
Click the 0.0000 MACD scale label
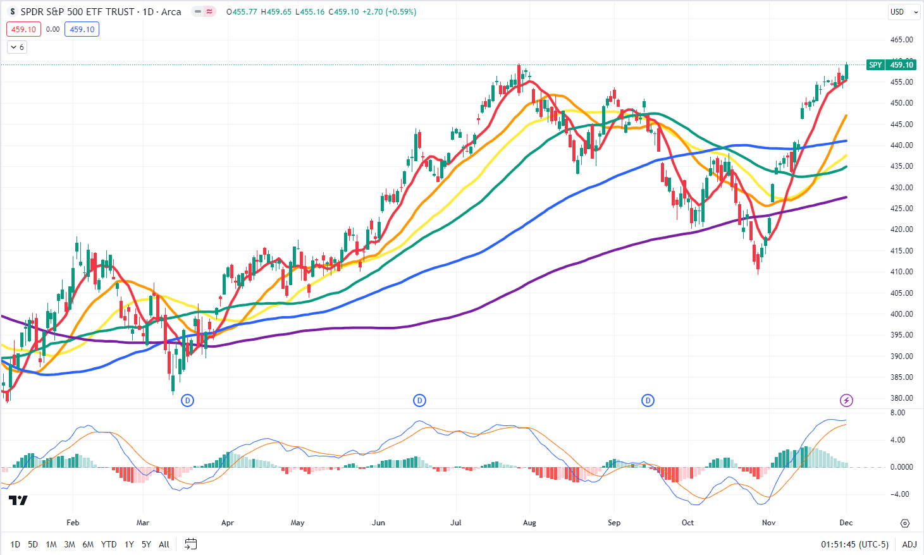click(901, 467)
